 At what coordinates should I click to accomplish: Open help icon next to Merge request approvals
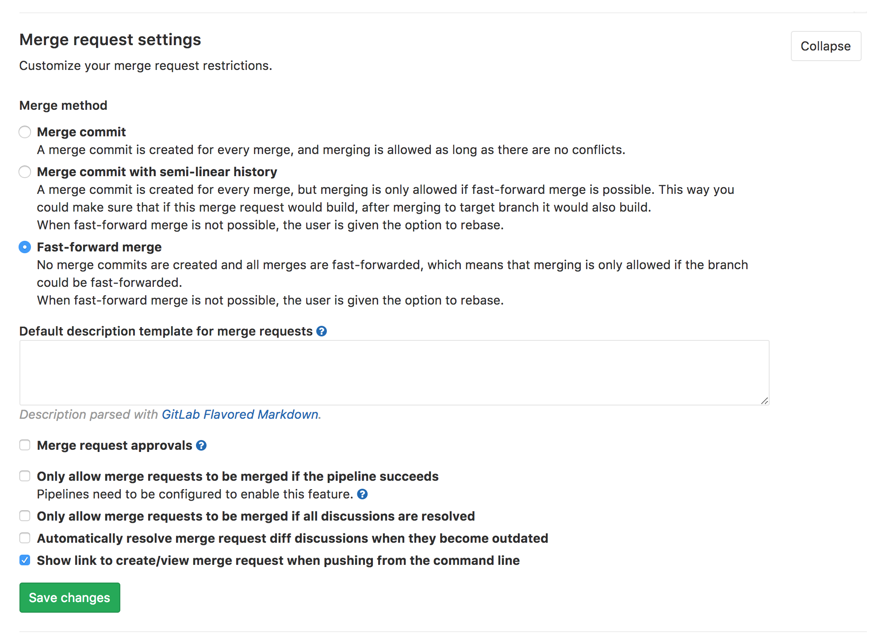pos(201,445)
